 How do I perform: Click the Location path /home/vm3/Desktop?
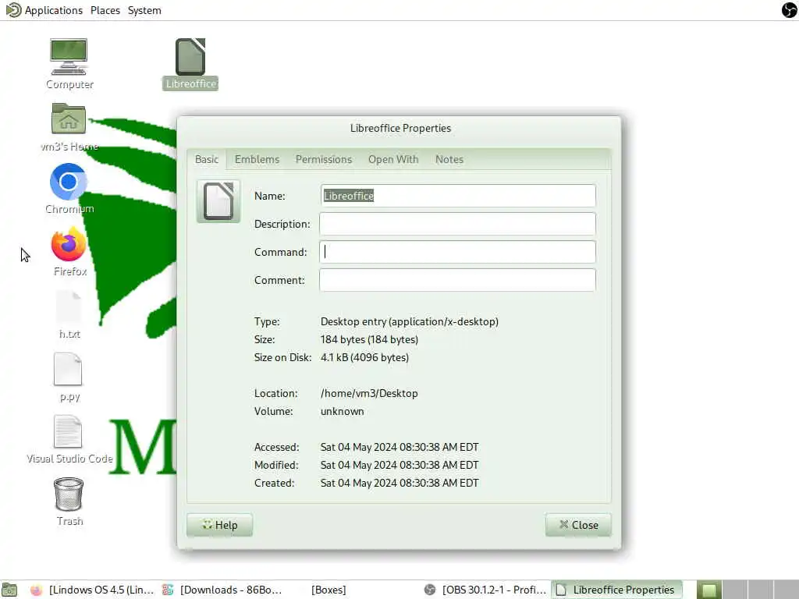pyautogui.click(x=369, y=393)
